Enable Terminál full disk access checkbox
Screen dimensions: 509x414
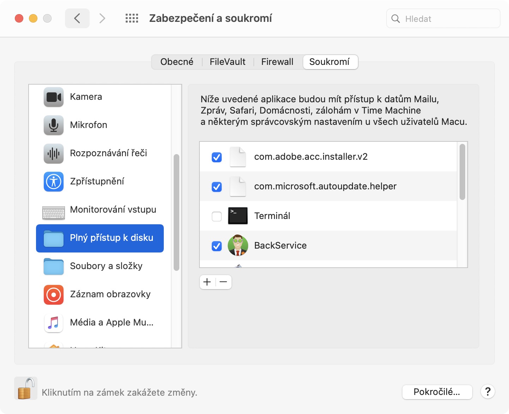[x=217, y=216]
